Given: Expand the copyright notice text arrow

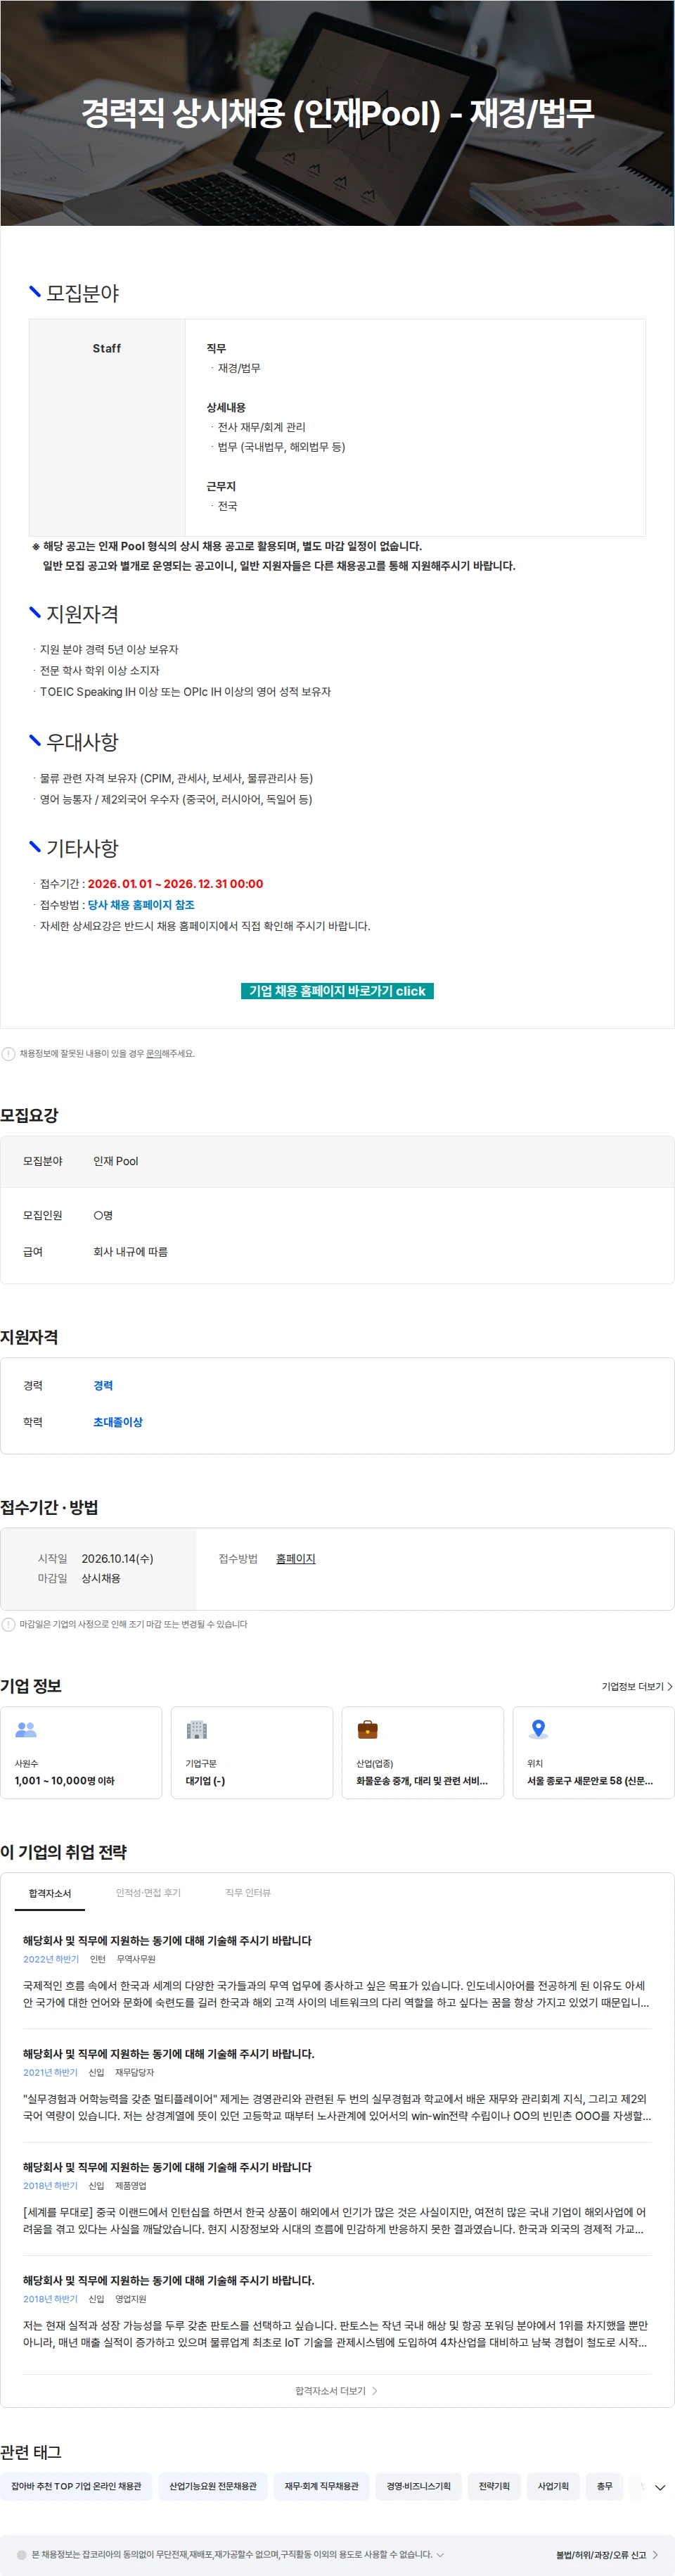Looking at the screenshot, I should [440, 2554].
